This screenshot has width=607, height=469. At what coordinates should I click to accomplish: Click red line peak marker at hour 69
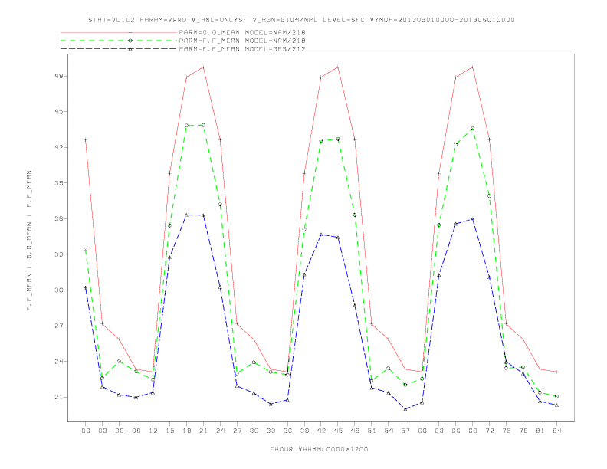click(x=473, y=67)
